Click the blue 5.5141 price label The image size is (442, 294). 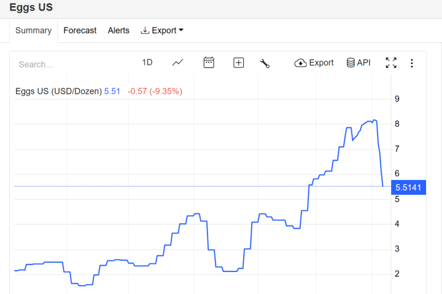coord(408,187)
